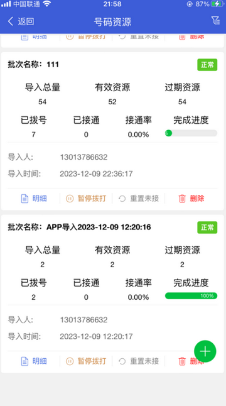226x406 pixels.
Task: Click the Wi-Fi status icon
Action: click(x=47, y=4)
